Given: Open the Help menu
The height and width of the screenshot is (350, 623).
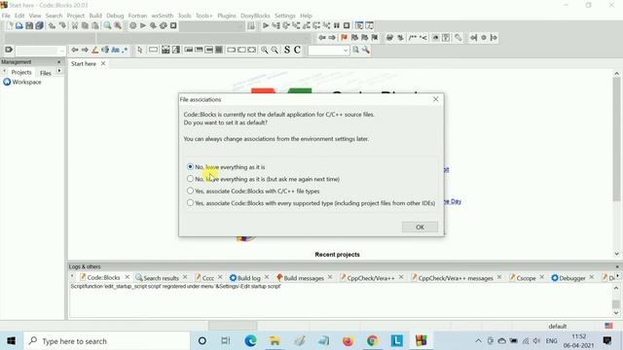Looking at the screenshot, I should [306, 16].
